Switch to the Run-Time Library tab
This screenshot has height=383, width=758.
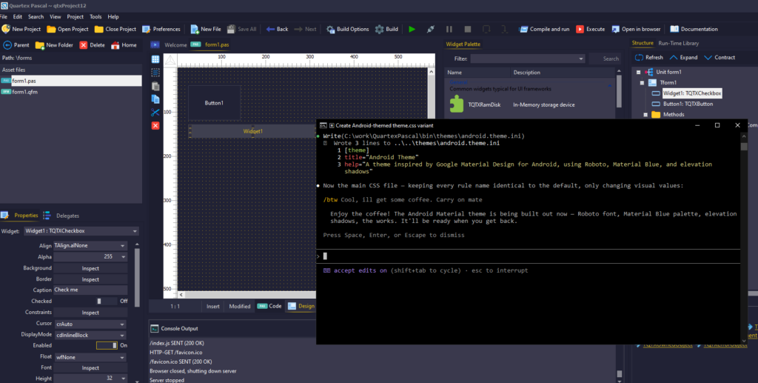point(680,43)
